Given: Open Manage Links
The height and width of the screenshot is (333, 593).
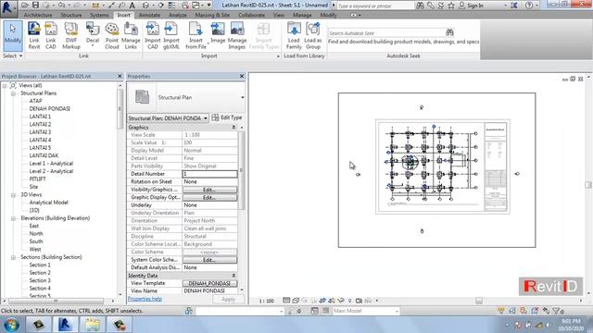Looking at the screenshot, I should pos(131,36).
